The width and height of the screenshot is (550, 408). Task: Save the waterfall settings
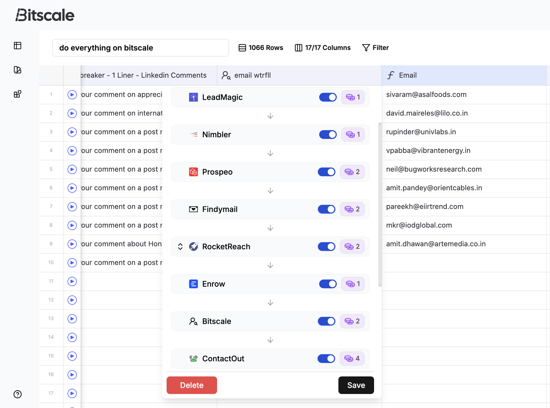[x=356, y=385]
